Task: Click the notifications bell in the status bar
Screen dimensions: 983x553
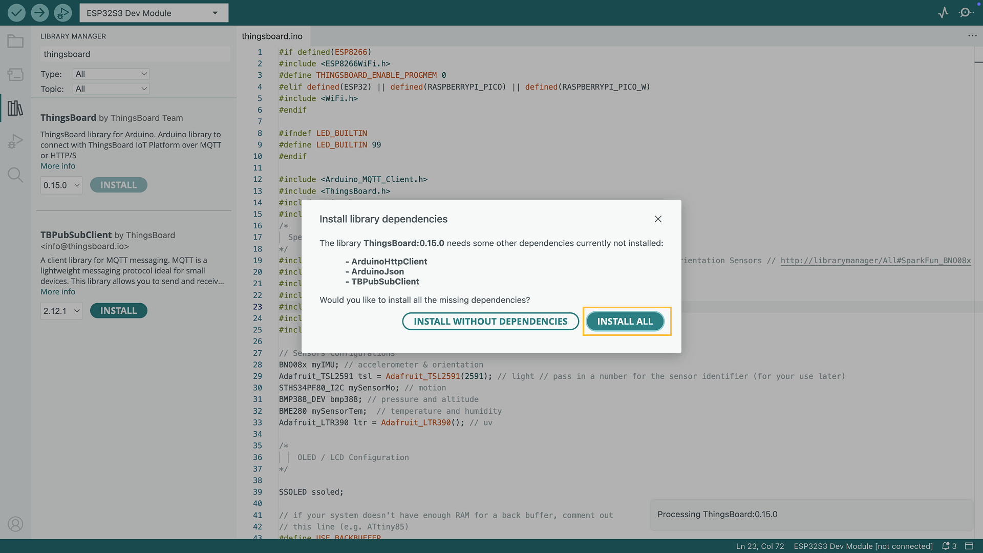Action: (946, 546)
